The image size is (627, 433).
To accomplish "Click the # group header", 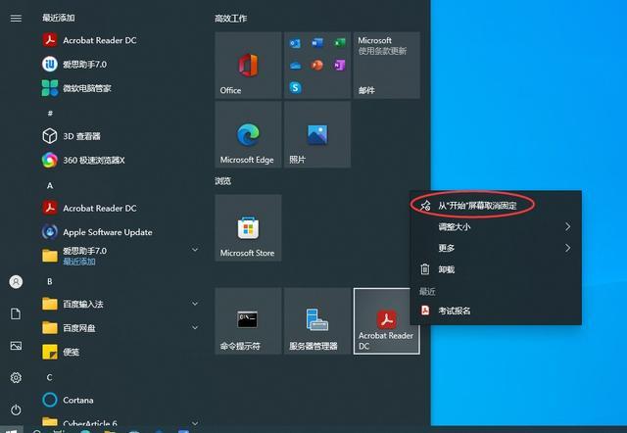I will point(50,114).
